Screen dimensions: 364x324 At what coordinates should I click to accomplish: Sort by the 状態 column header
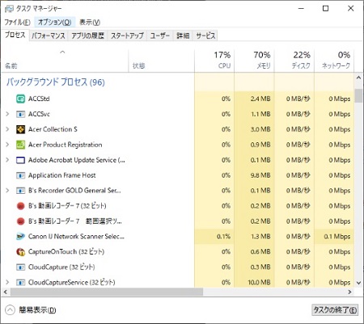pos(161,61)
